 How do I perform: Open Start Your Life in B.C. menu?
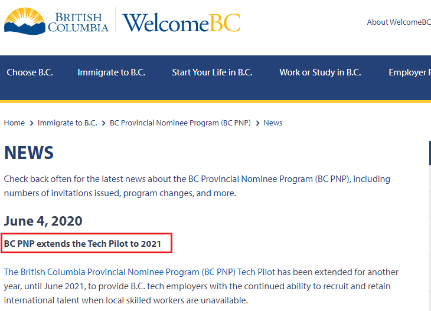(x=212, y=72)
